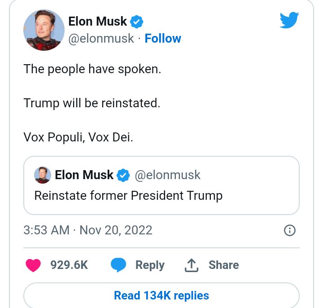
Task: Open the quoted 'Reinstate former President Trump' tweet
Action: click(128, 196)
